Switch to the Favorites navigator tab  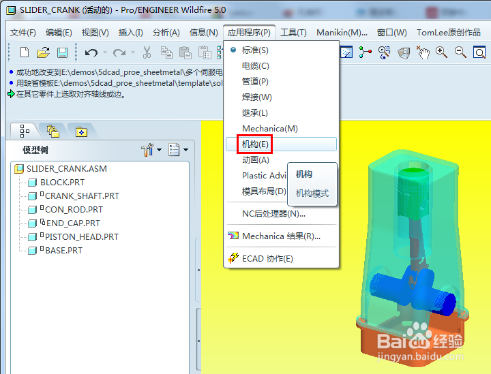click(81, 131)
